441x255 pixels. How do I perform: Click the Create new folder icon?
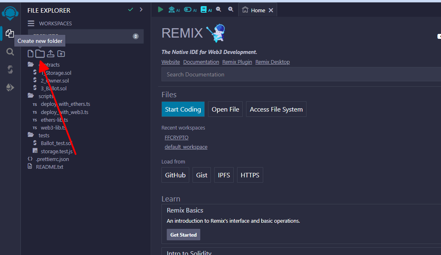pos(40,54)
